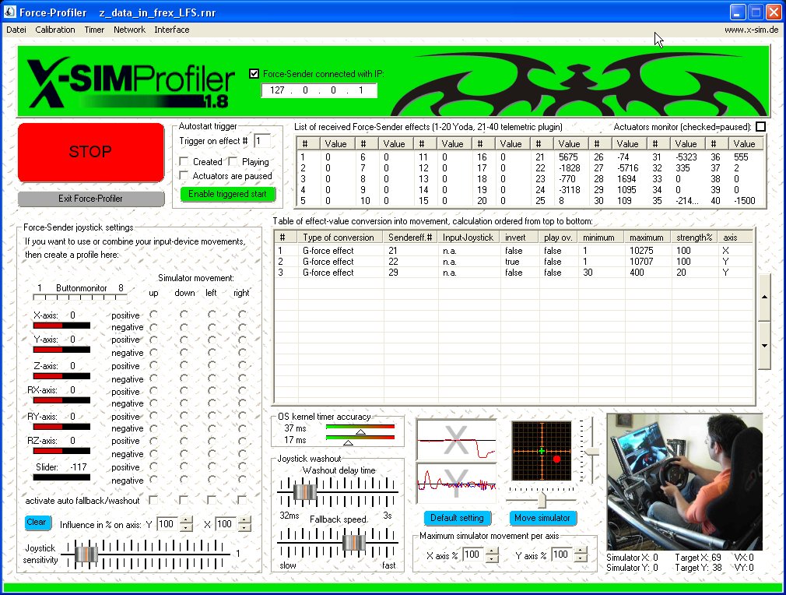Open the Interface menu

click(x=172, y=30)
